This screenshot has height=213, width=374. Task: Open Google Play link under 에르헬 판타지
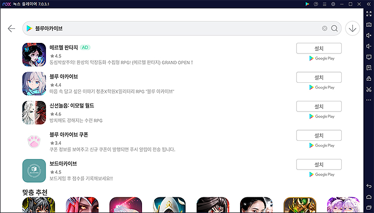click(x=322, y=59)
